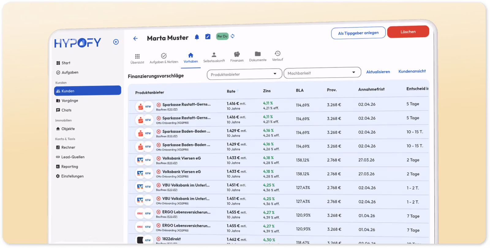The width and height of the screenshot is (490, 248).
Task: Expand the Machbarkeit dropdown
Action: click(322, 73)
